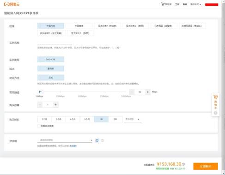Select the 中国内地 region option
Viewport: 225px width, 175px height.
pos(51,26)
